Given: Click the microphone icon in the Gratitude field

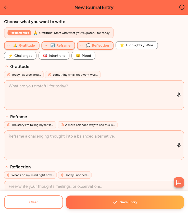Looking at the screenshot, I should tap(179, 95).
